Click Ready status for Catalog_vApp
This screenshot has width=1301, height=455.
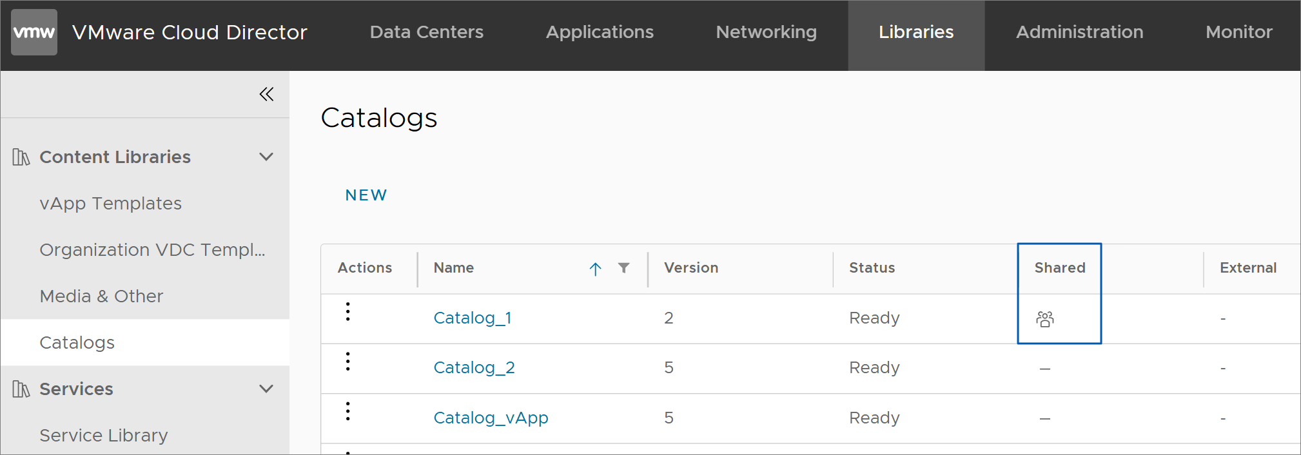click(874, 418)
